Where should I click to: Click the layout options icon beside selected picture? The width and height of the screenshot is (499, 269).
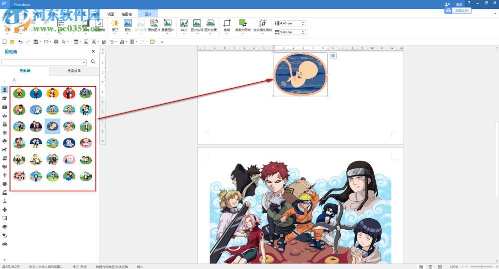point(333,56)
